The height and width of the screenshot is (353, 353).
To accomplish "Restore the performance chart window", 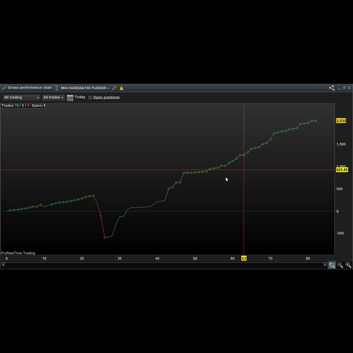I will click(344, 88).
